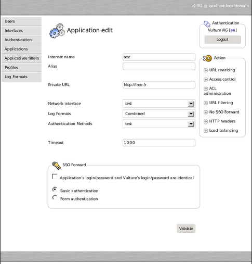Click the SSO Forward keys icon
This screenshot has height=264, width=252.
[x=56, y=166]
